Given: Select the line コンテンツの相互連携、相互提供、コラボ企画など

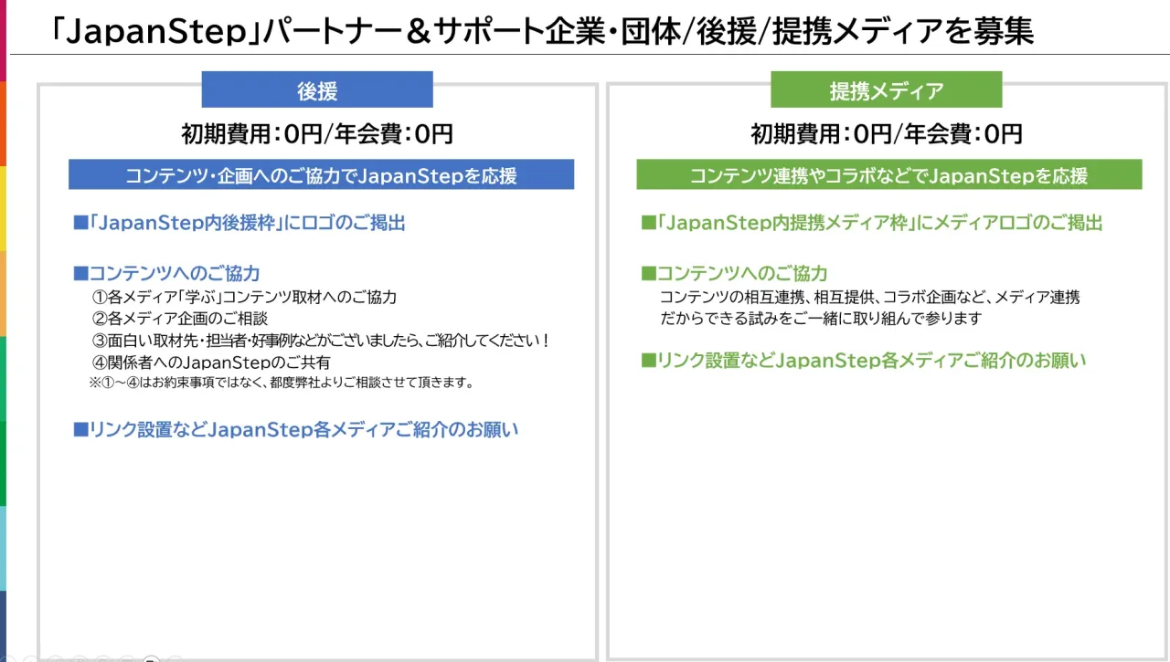Looking at the screenshot, I should click(x=869, y=297).
